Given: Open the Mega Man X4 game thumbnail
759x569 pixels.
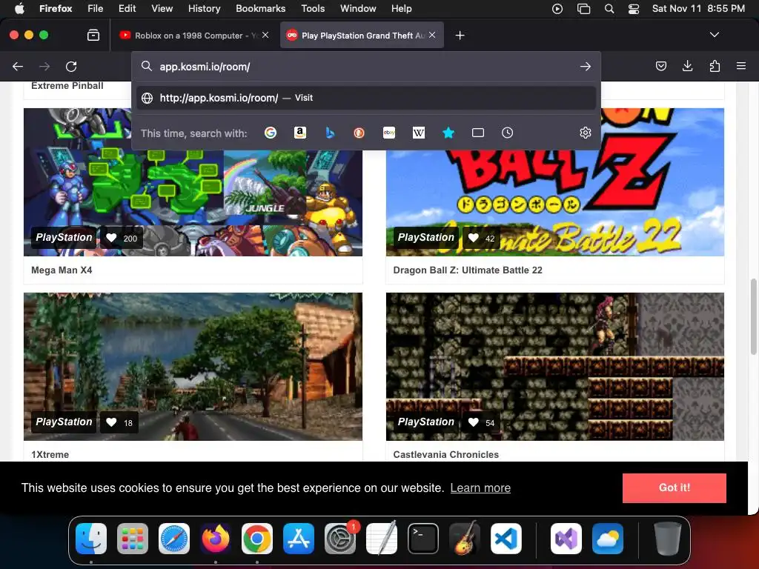Looking at the screenshot, I should pyautogui.click(x=193, y=182).
